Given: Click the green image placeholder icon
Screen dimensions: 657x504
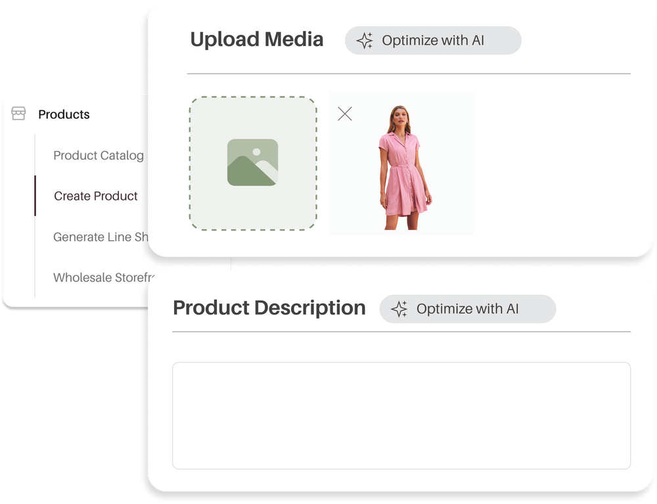Looking at the screenshot, I should pyautogui.click(x=252, y=162).
